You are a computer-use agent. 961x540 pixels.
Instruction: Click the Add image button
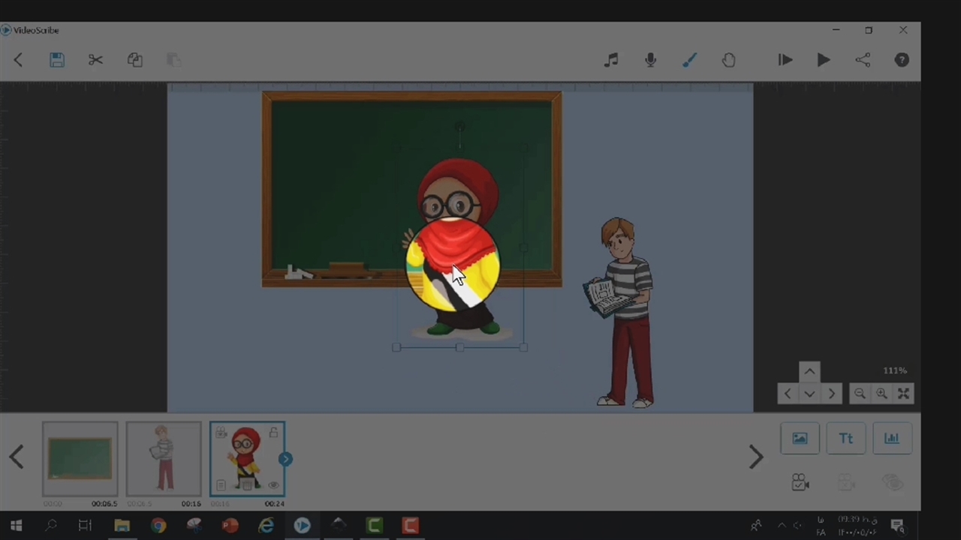pyautogui.click(x=800, y=439)
